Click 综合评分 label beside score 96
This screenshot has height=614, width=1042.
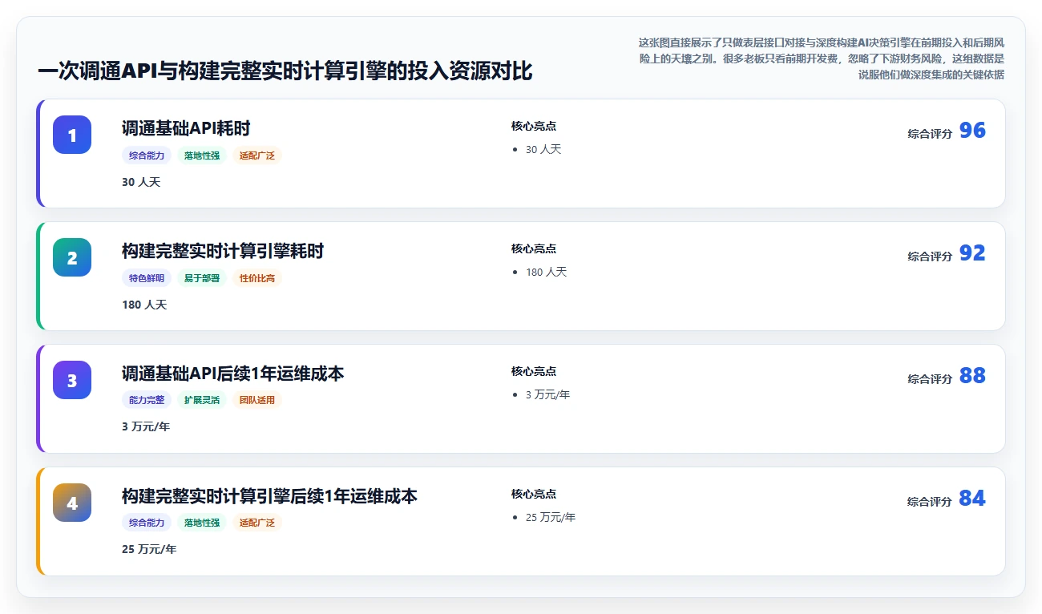tap(930, 134)
